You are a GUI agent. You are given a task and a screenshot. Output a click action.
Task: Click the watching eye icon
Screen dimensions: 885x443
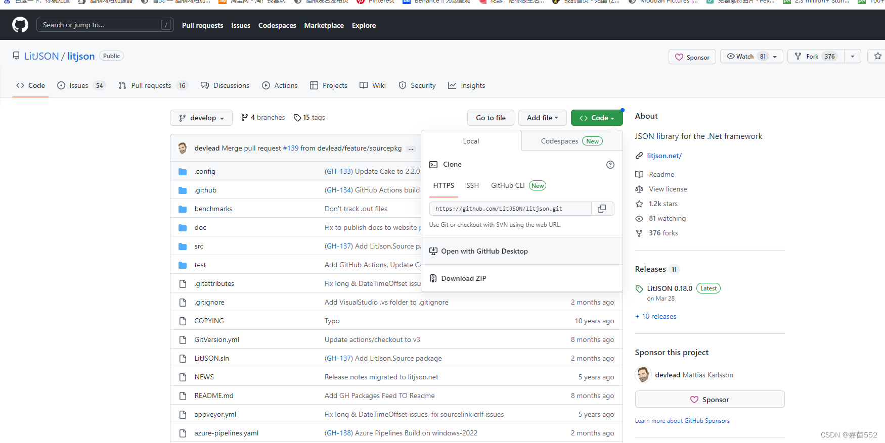[639, 218]
